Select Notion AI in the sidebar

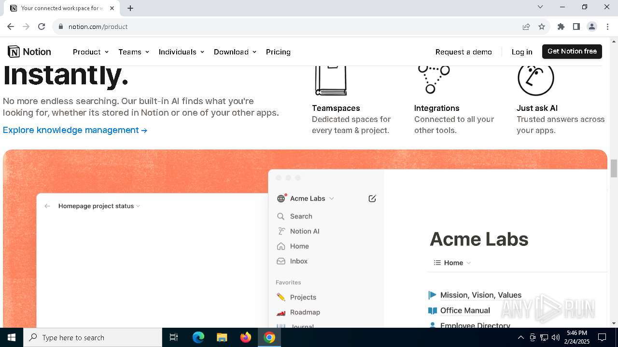(305, 231)
